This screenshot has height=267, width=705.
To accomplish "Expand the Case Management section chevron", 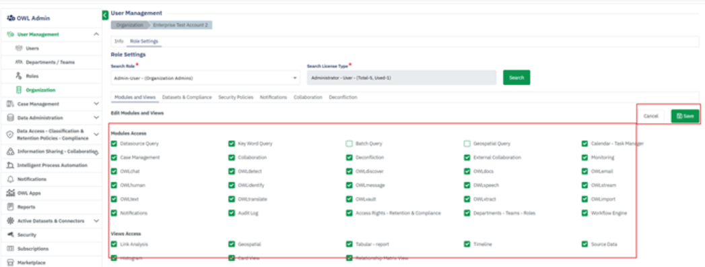I will (x=96, y=104).
